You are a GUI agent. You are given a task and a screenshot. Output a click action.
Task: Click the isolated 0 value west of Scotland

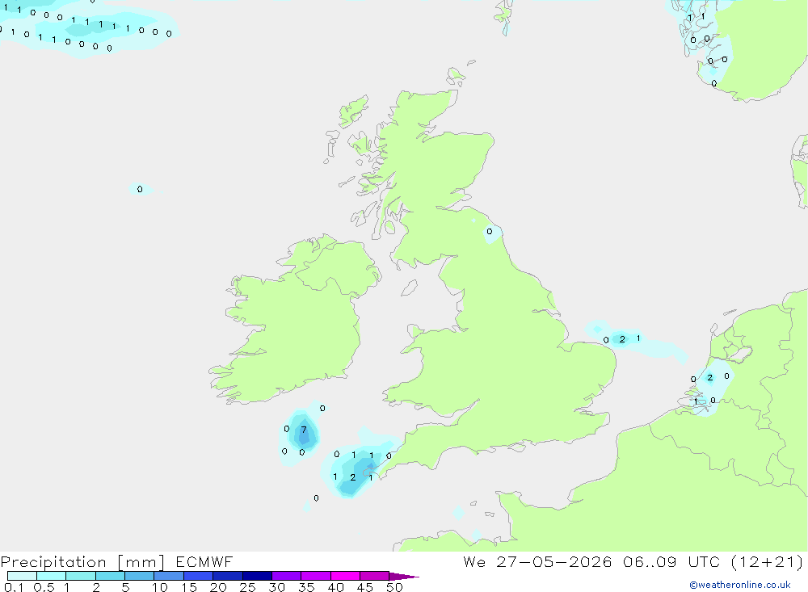point(140,189)
